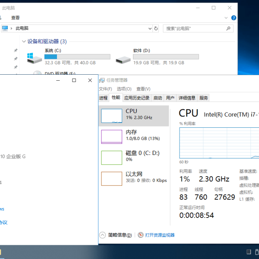This screenshot has height=259, width=259.
Task: Minimize the front dialog window
Action: tap(58, 80)
